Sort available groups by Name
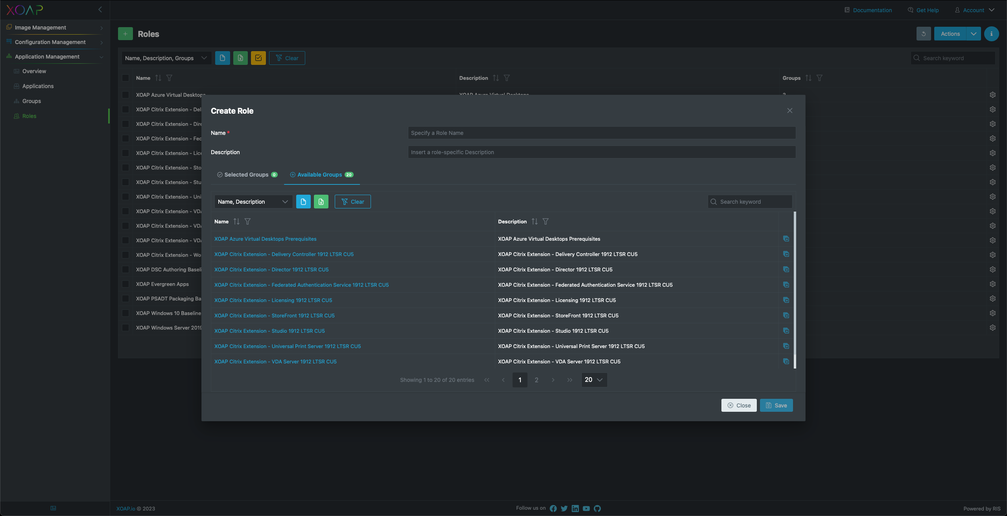 (236, 221)
